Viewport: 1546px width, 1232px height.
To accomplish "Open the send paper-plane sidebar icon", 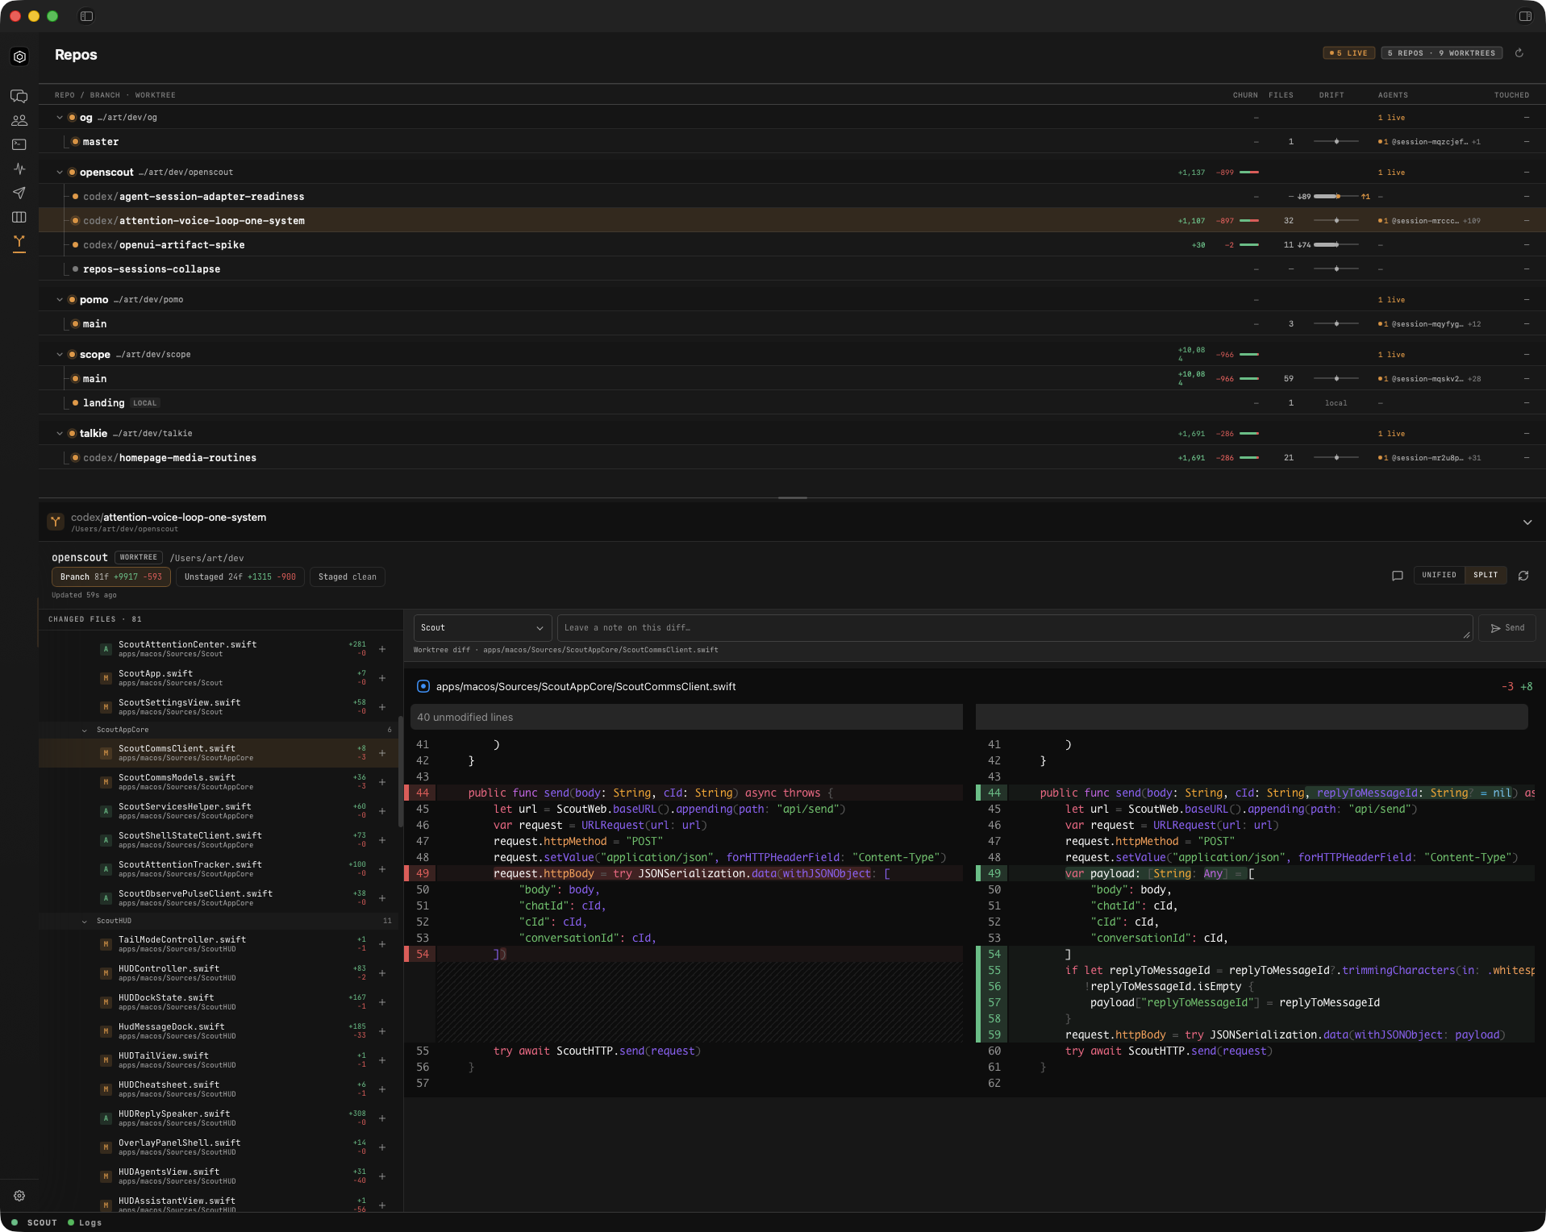I will [x=19, y=193].
